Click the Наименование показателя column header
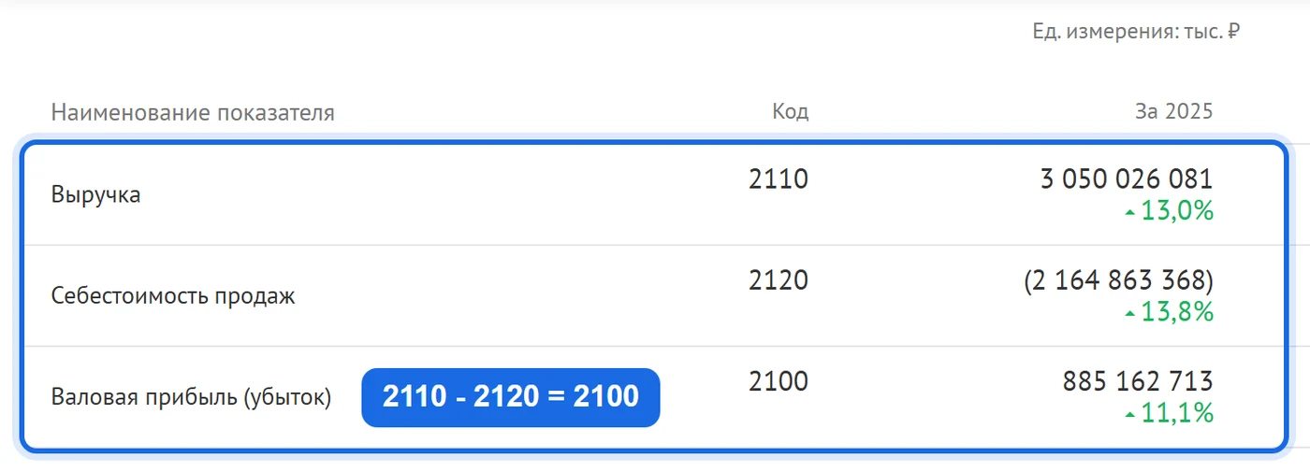This screenshot has height=471, width=1310. pos(193,113)
